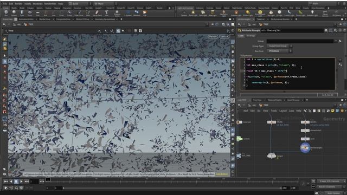The height and width of the screenshot is (195, 347).
Task: Add a Sky Light from shelf
Action: pos(271,13)
